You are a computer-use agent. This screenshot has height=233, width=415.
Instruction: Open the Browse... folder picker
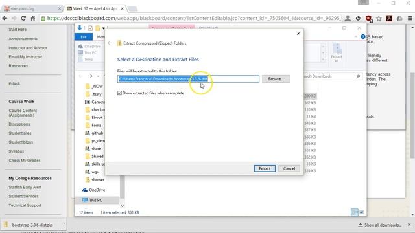click(276, 79)
